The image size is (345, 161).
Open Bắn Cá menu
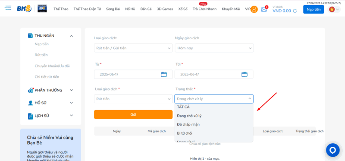pyautogui.click(x=146, y=9)
